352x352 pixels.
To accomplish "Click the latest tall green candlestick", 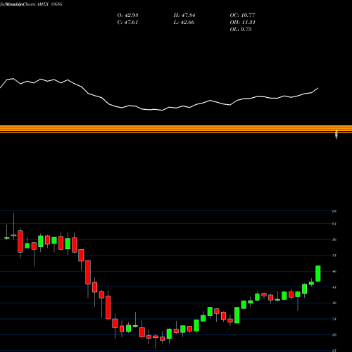I will pyautogui.click(x=318, y=273).
